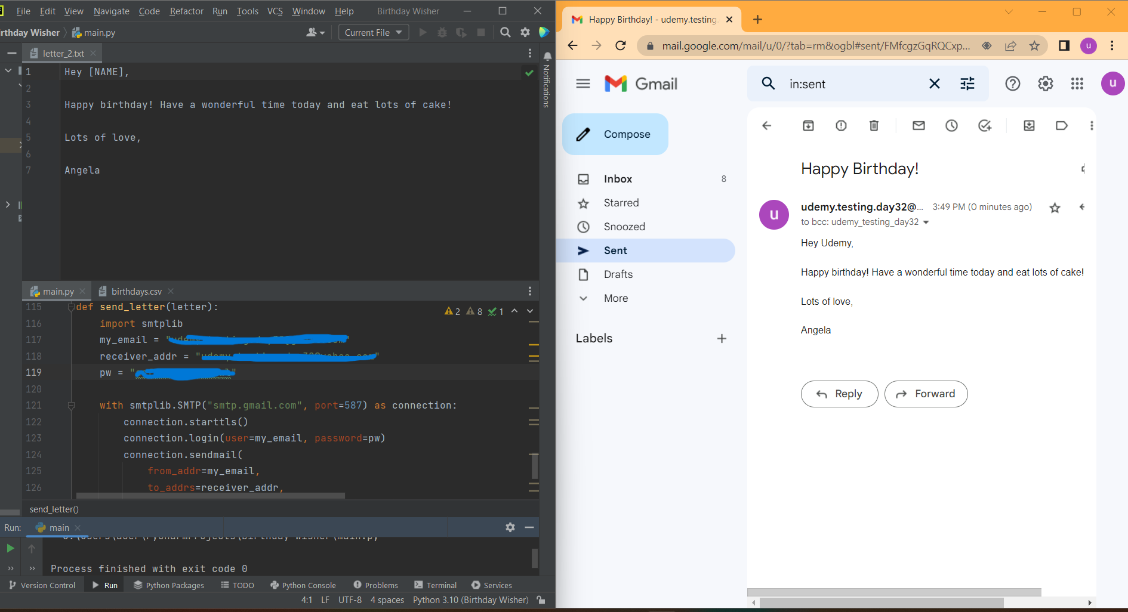Open the Current File run configuration dropdown
This screenshot has width=1128, height=612.
coord(374,32)
